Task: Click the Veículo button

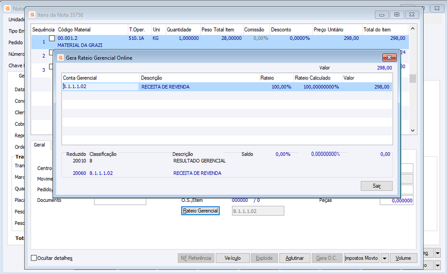Action: pyautogui.click(x=232, y=258)
